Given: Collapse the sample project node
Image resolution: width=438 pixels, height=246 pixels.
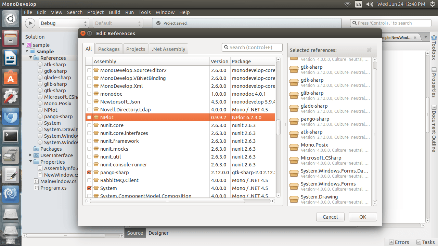Looking at the screenshot, I should 27,51.
